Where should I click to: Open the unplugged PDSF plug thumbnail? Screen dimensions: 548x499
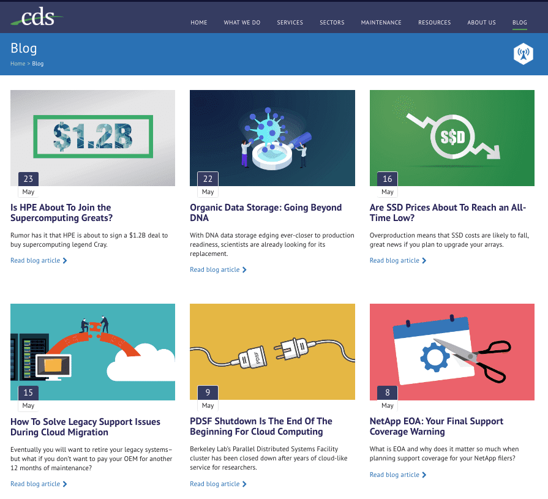point(272,352)
